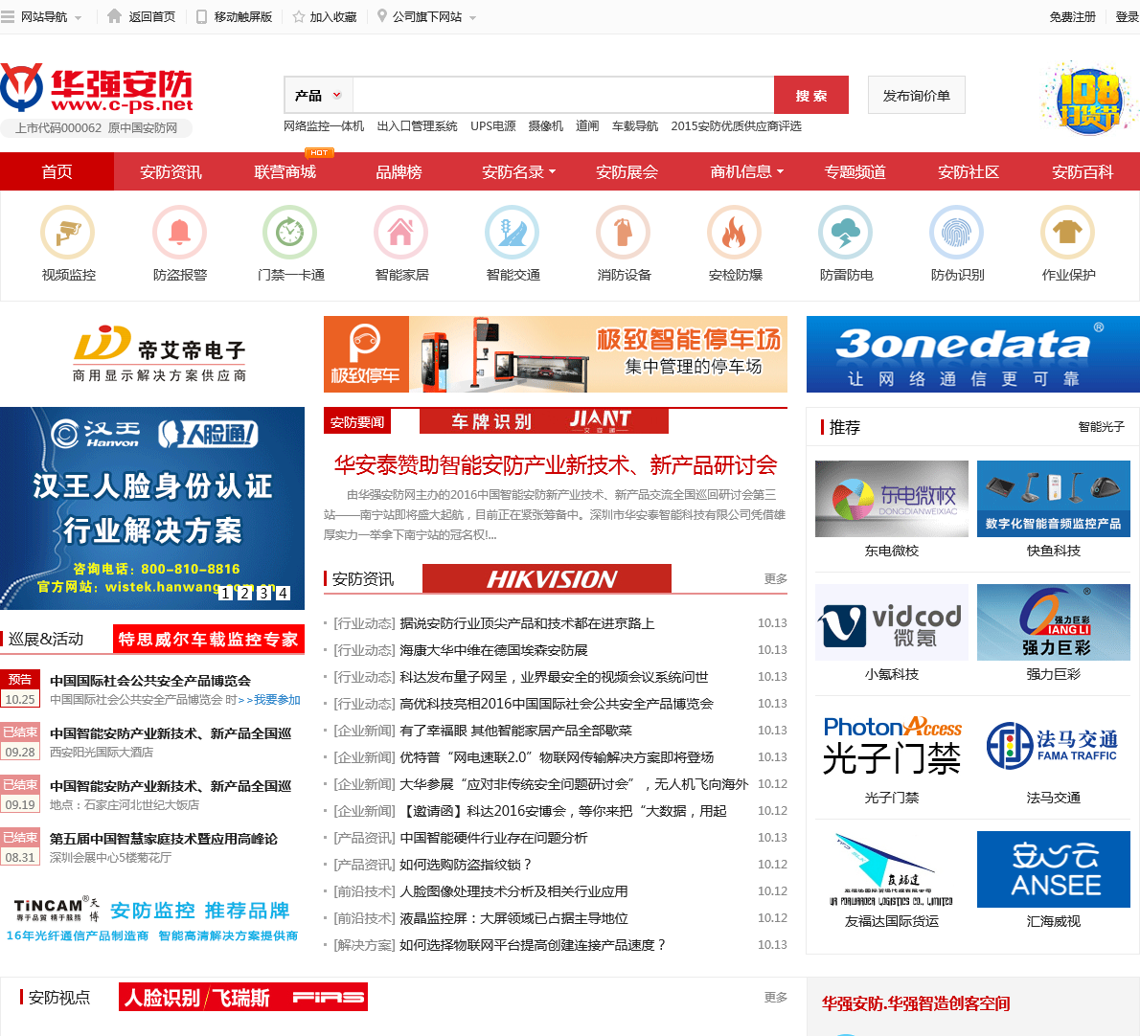Click the 智能交通 road icon

coord(513,233)
